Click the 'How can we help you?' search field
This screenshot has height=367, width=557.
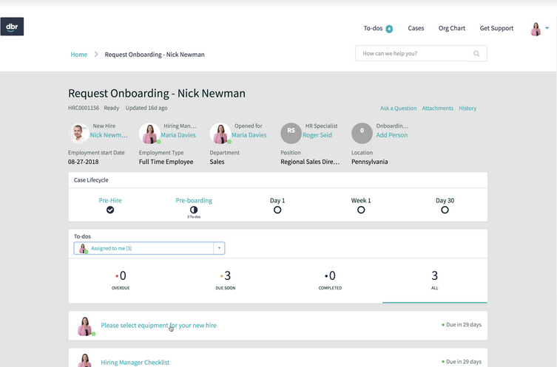(421, 54)
